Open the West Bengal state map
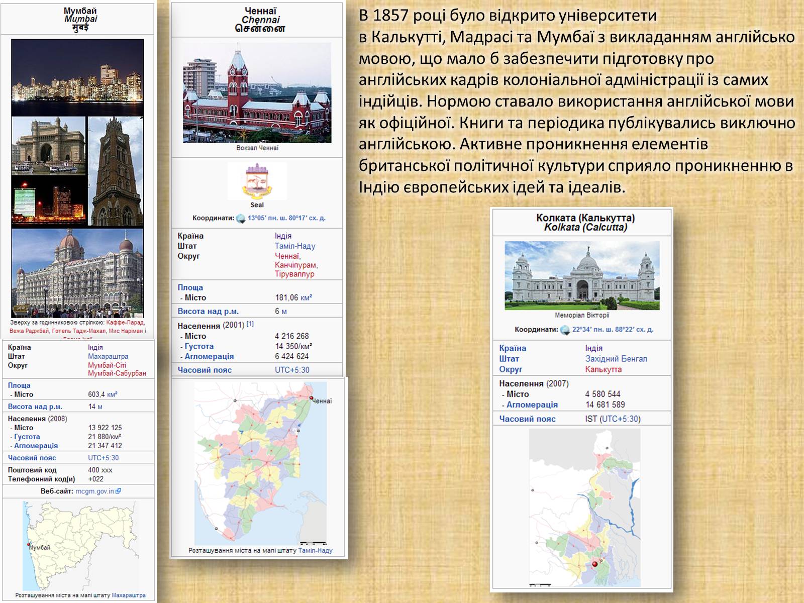This screenshot has height=603, width=804. click(x=584, y=508)
